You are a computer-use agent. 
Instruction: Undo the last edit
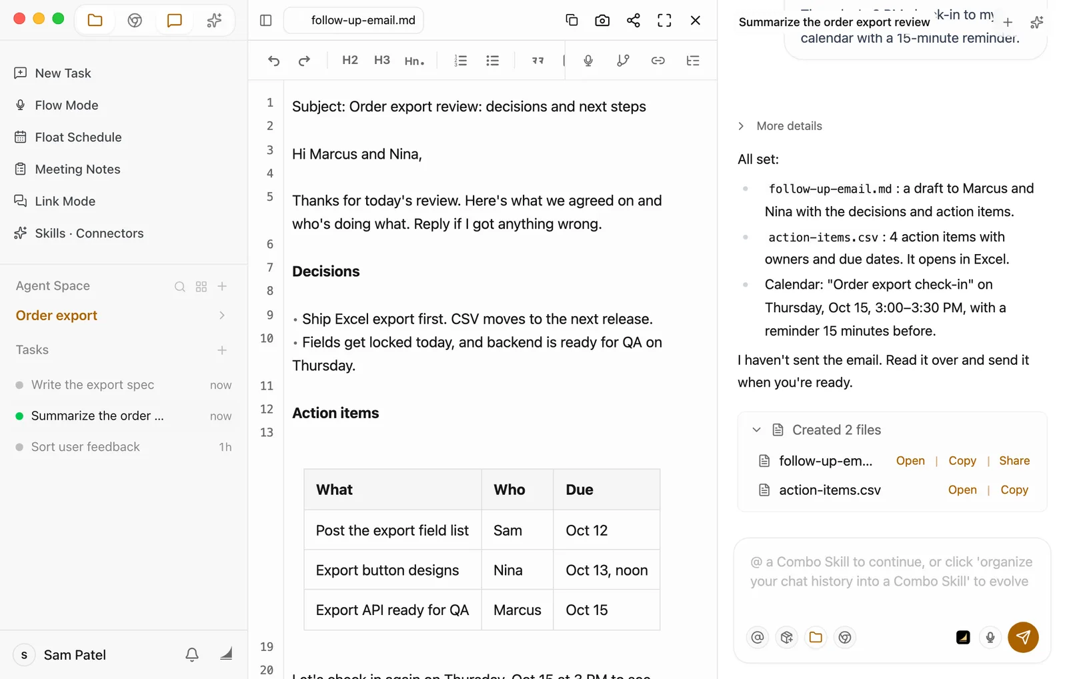273,61
